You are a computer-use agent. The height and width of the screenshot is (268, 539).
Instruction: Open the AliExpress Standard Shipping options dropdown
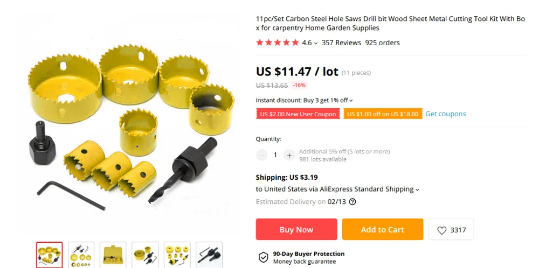[417, 189]
